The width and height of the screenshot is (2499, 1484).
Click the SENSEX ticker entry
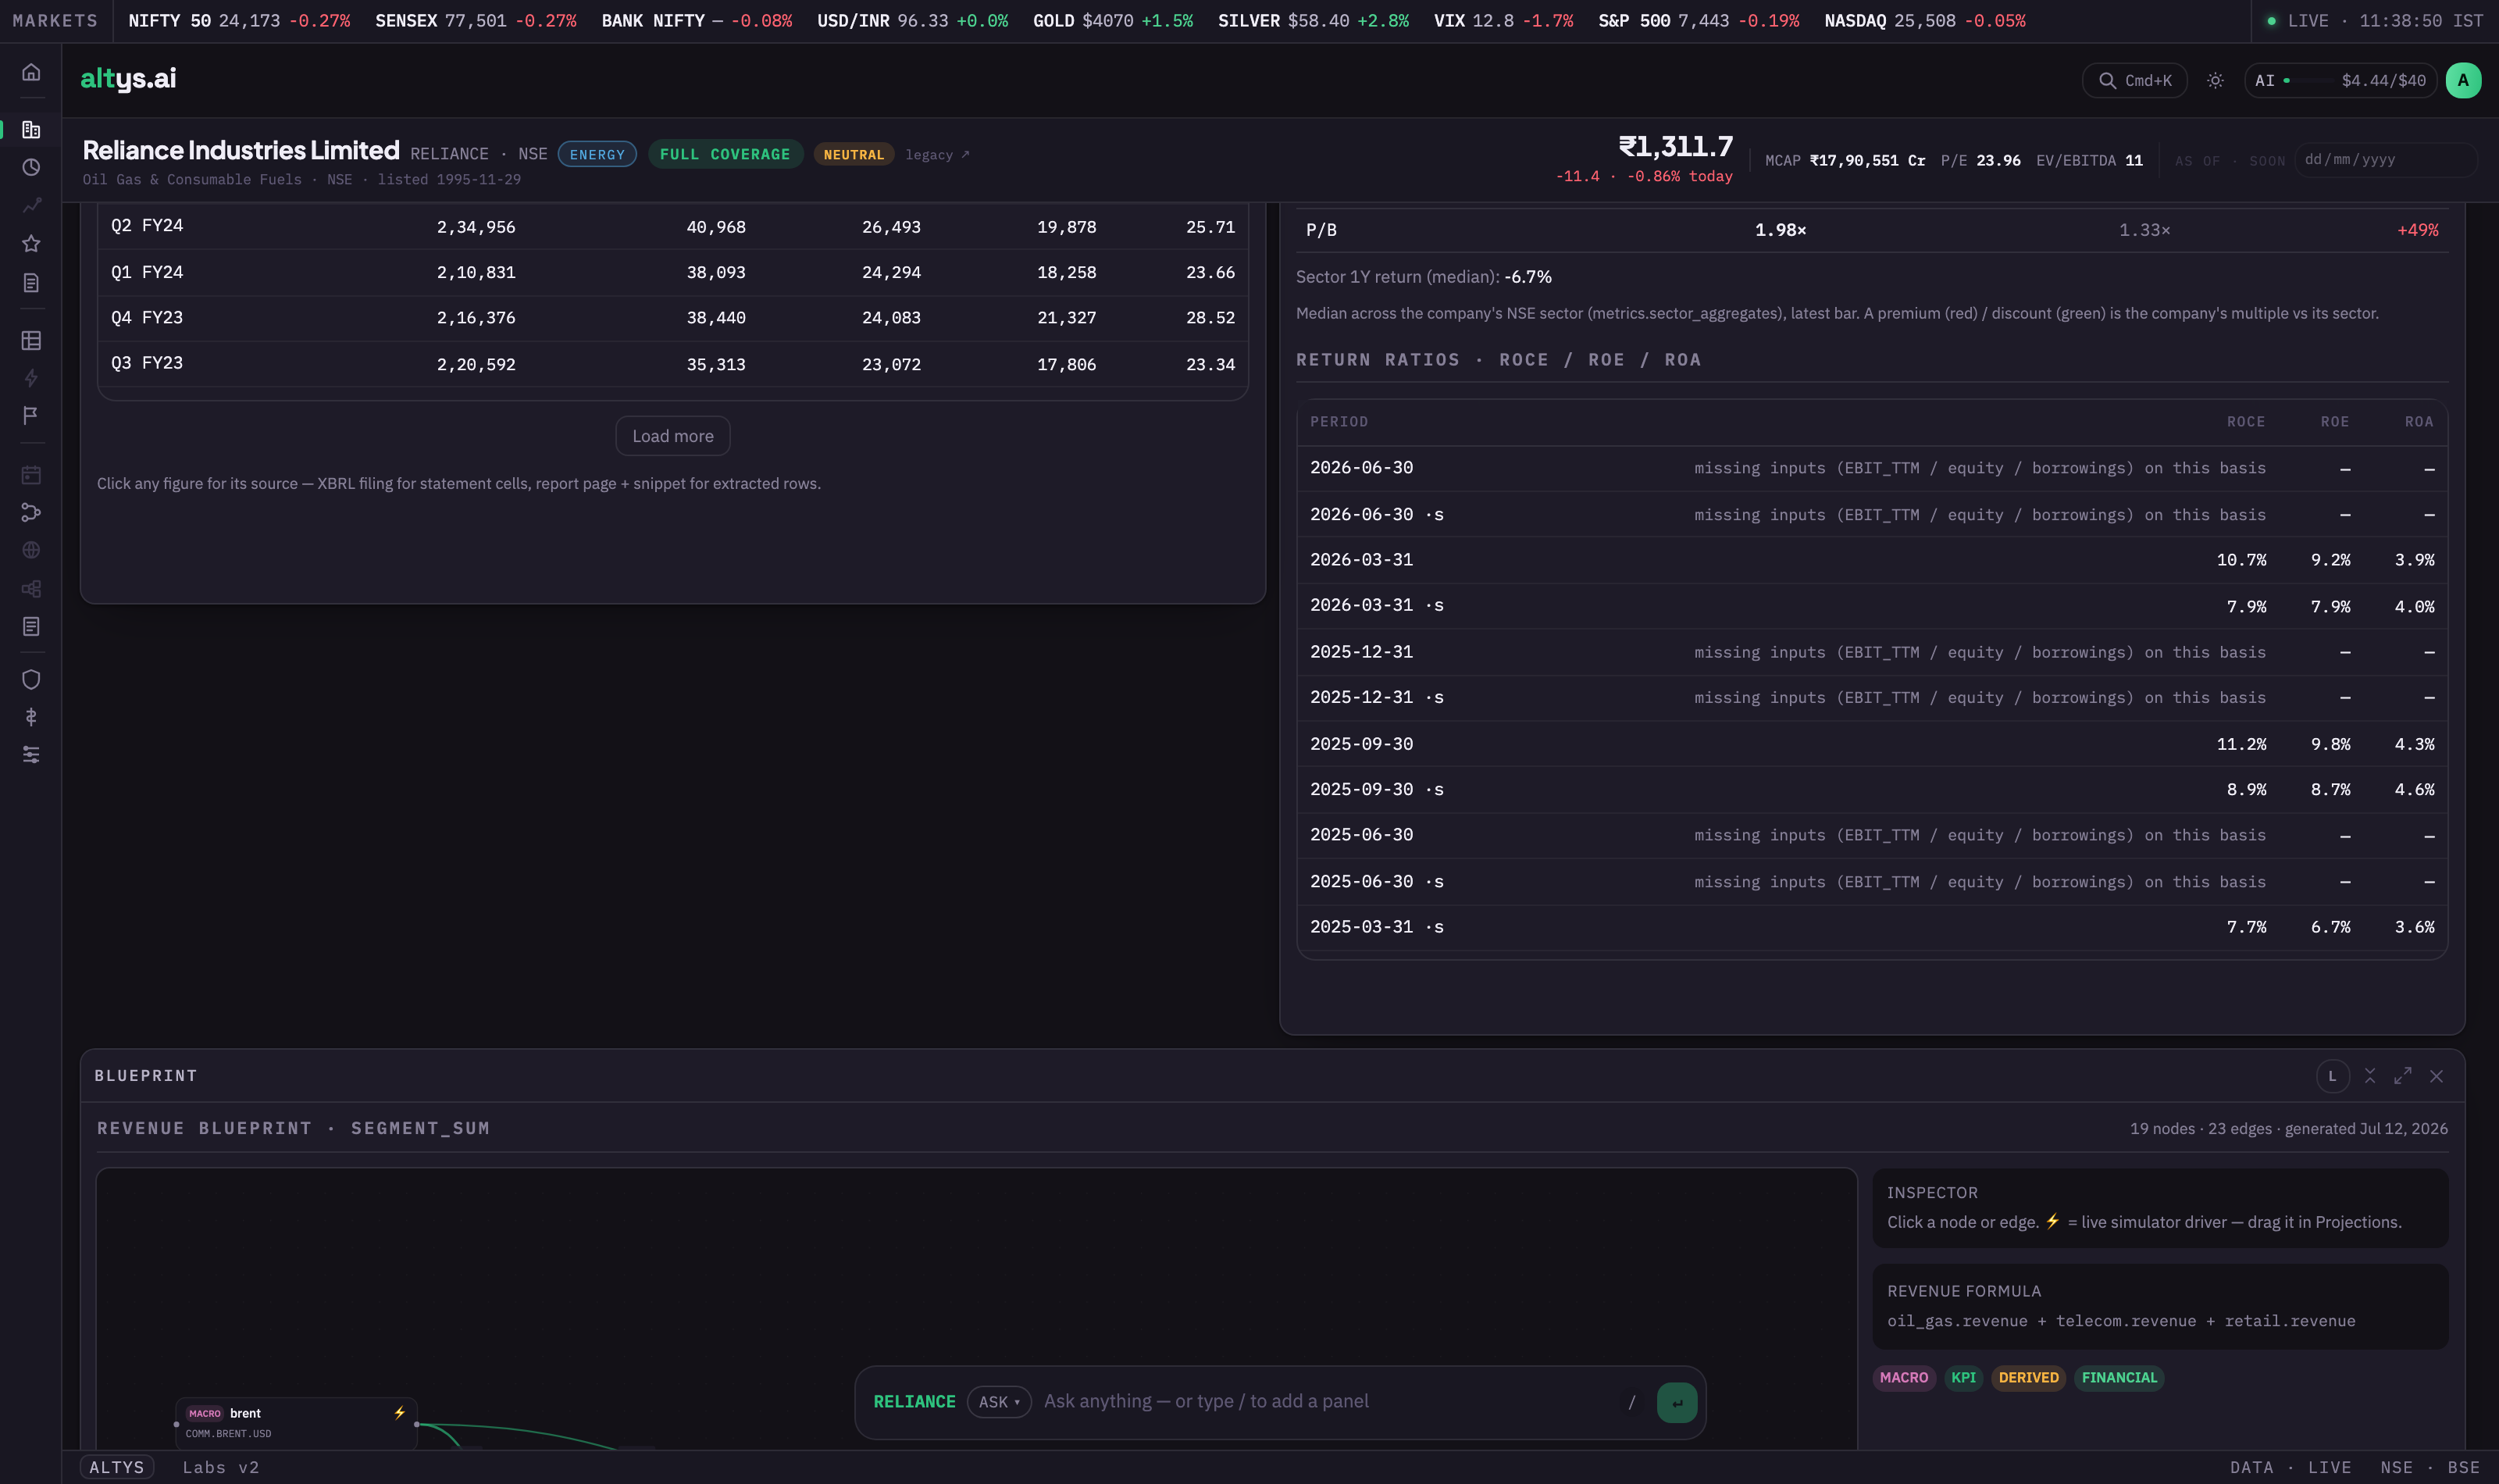click(476, 21)
